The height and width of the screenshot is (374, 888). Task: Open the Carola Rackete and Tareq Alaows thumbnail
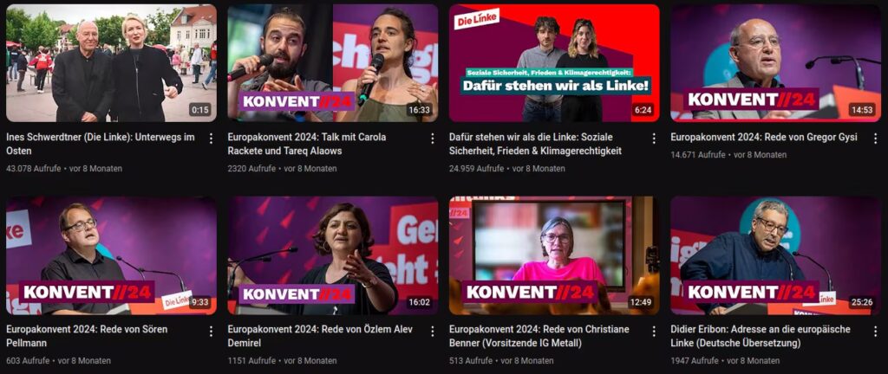(332, 63)
